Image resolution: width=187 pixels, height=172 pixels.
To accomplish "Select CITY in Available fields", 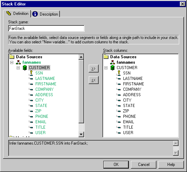I will [39, 100].
